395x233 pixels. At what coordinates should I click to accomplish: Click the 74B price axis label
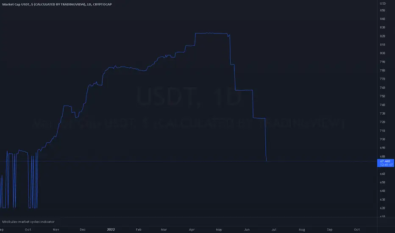point(382,105)
